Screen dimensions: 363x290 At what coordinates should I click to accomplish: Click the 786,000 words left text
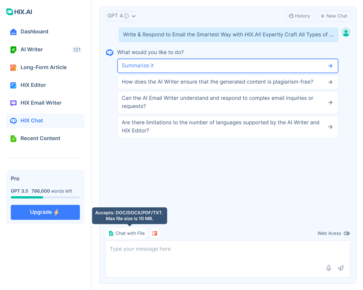point(52,191)
